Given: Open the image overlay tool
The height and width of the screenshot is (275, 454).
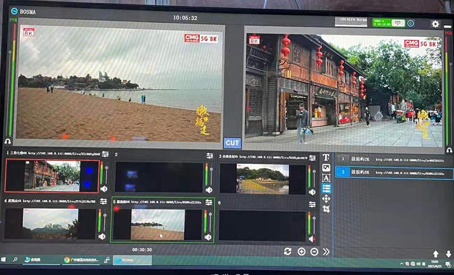Looking at the screenshot, I should tap(326, 168).
